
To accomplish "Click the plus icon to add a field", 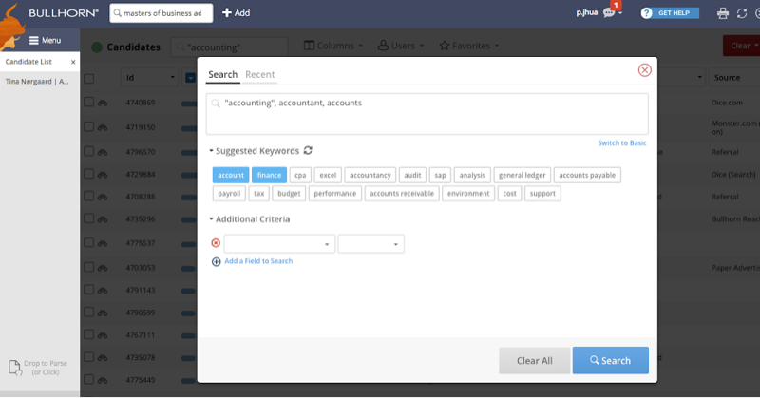I will click(x=217, y=261).
